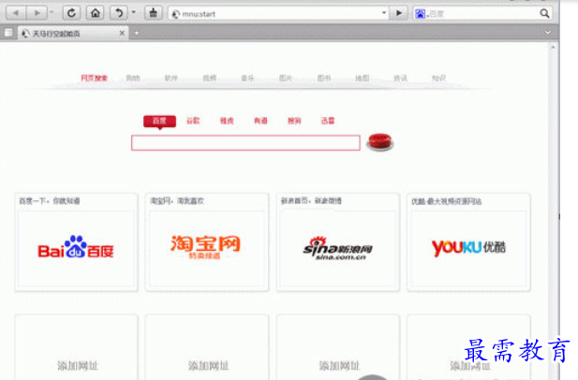578x380 pixels.
Task: Click the undo closed tab arrow icon
Action: [x=119, y=14]
